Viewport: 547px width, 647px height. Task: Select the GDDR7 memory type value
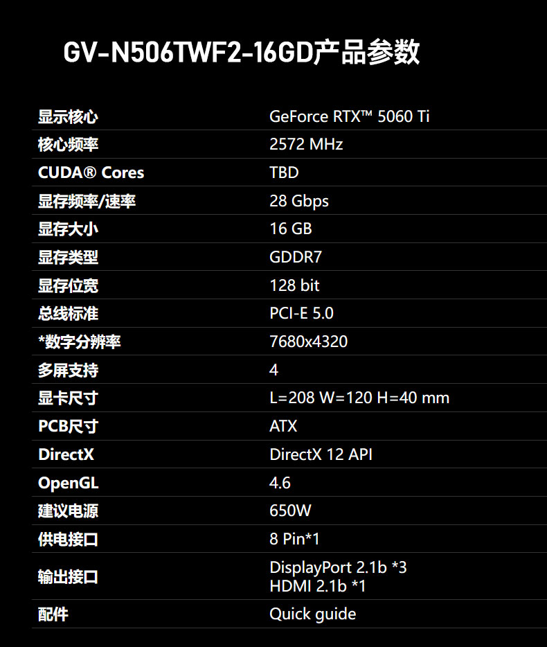click(x=296, y=257)
